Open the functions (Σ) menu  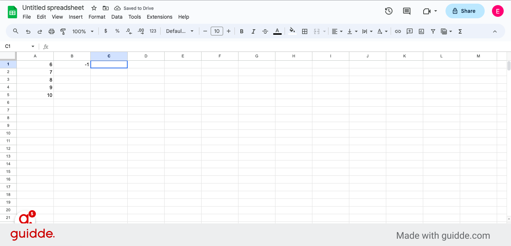[460, 31]
